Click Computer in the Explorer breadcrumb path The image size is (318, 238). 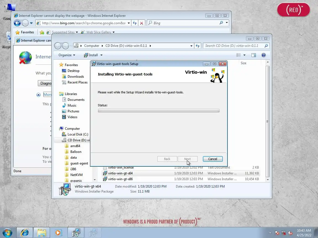pos(92,46)
